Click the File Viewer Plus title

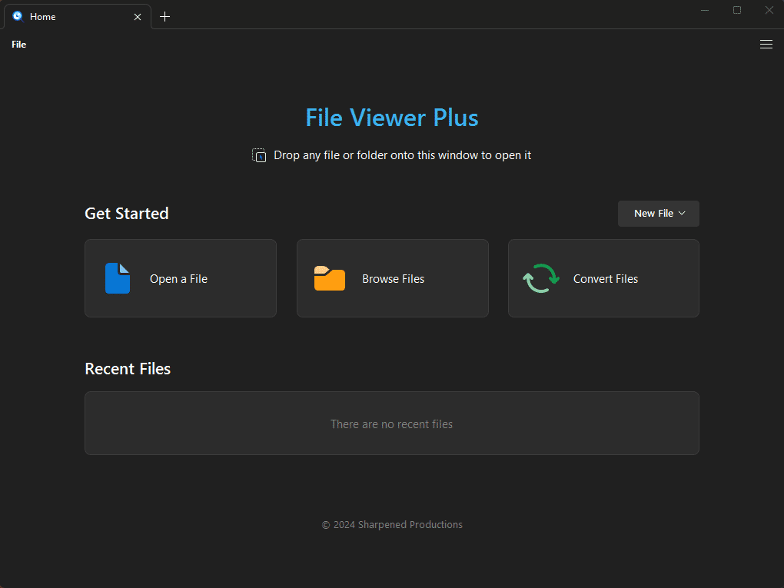[392, 118]
